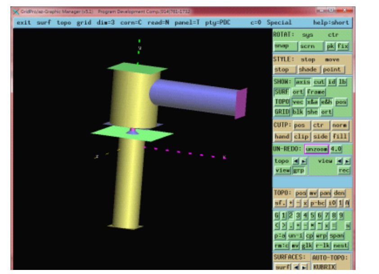
Task: Click the snap button in ROTAT panel
Action: point(284,46)
